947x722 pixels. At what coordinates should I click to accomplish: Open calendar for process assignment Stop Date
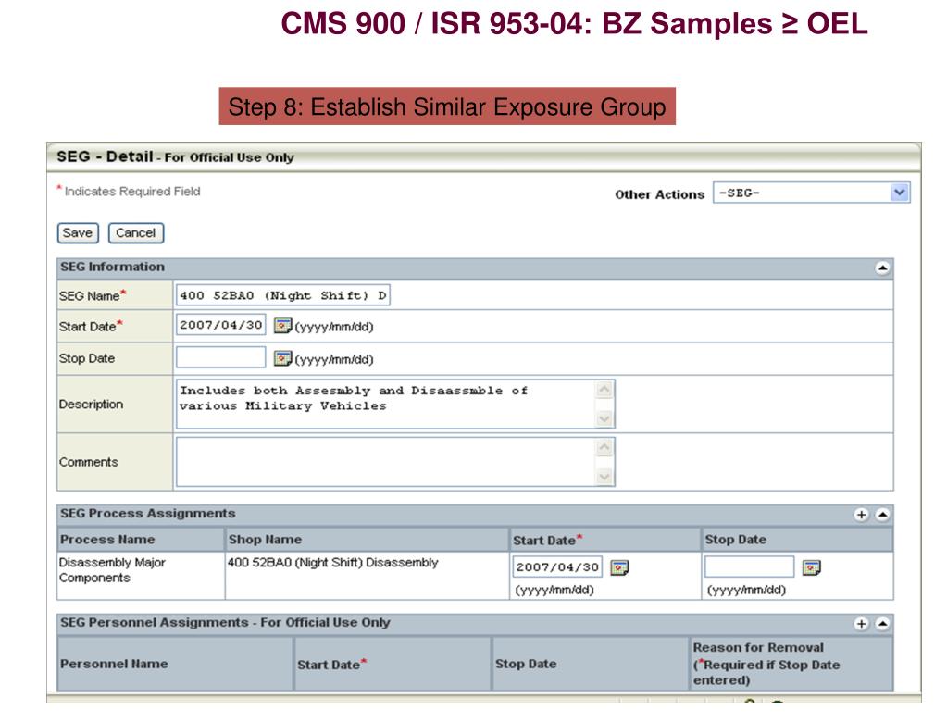pyautogui.click(x=812, y=567)
